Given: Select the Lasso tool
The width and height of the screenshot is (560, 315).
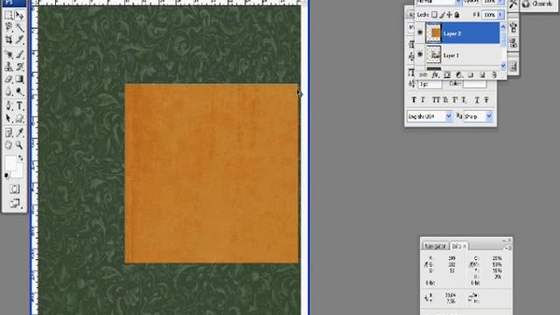Looking at the screenshot, I should [9, 27].
